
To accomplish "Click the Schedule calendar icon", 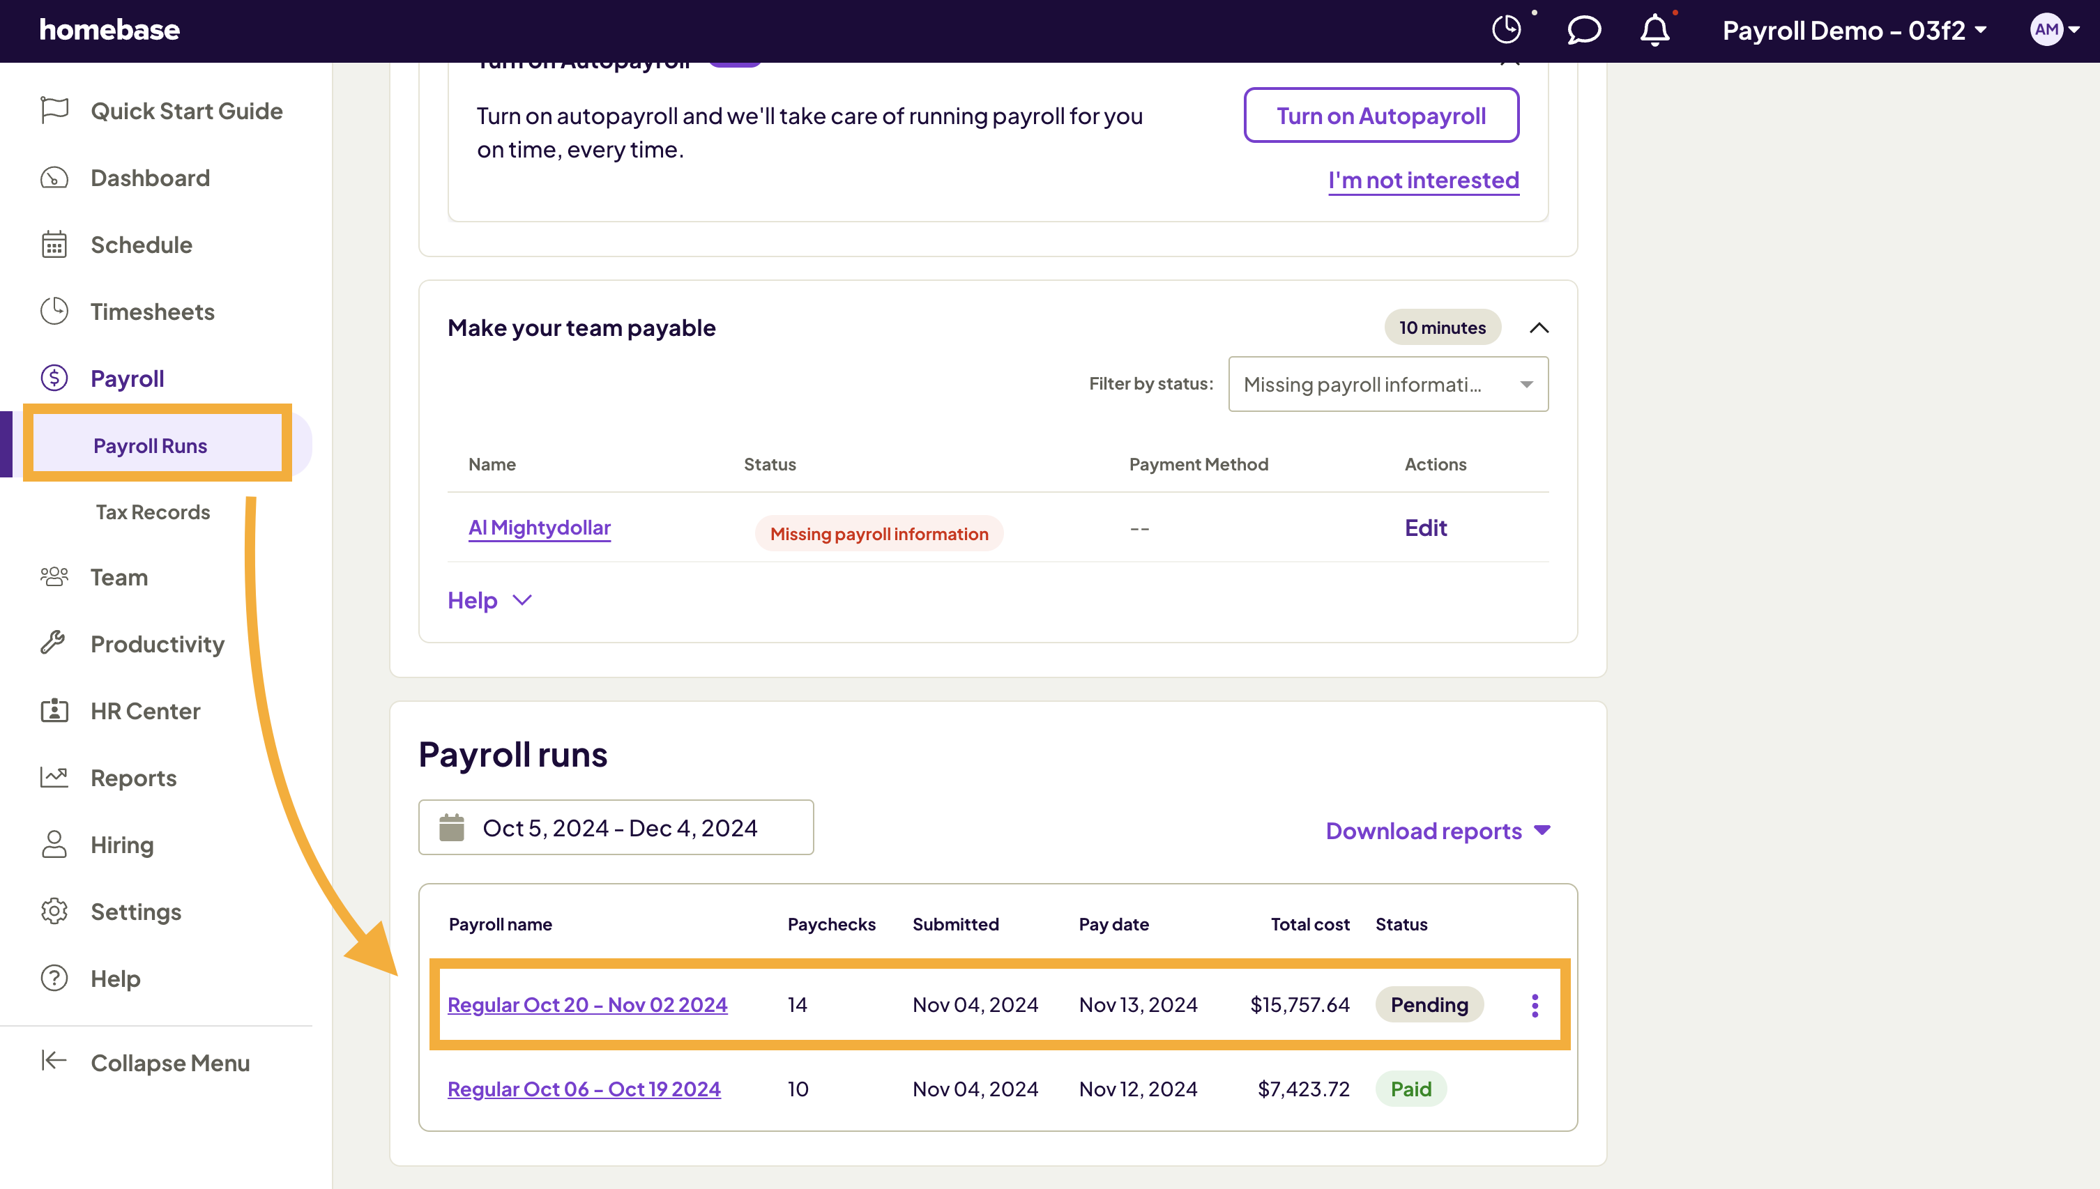I will (x=54, y=244).
